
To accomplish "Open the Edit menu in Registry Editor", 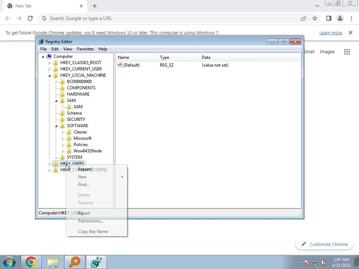I will coord(55,49).
